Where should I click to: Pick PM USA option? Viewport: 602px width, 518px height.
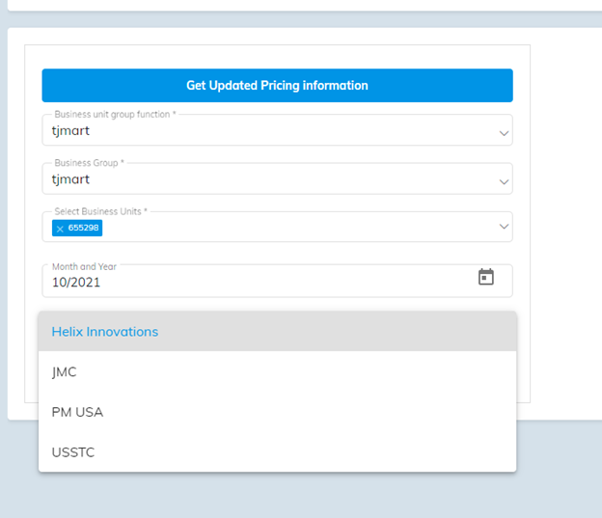(x=277, y=412)
